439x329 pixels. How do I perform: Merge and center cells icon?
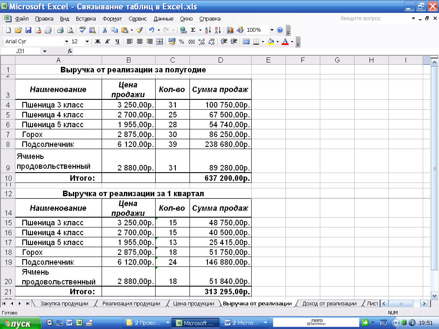[159, 42]
